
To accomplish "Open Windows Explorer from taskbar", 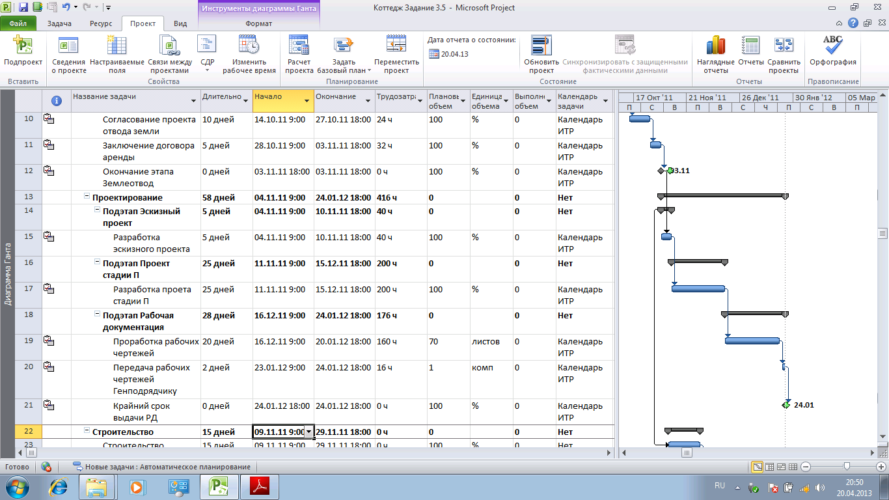I will pyautogui.click(x=96, y=486).
